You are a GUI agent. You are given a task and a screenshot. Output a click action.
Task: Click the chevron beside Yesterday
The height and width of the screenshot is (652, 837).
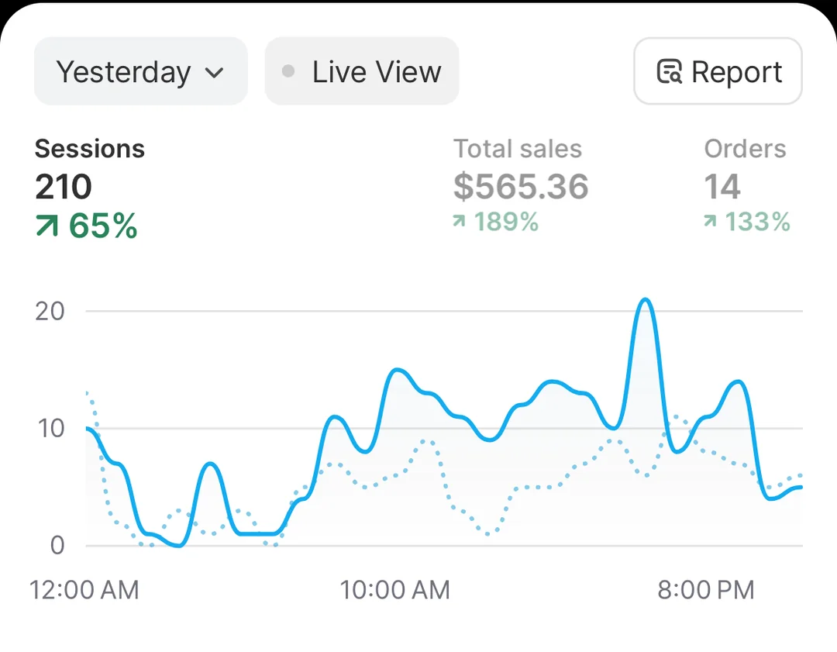[x=213, y=73]
